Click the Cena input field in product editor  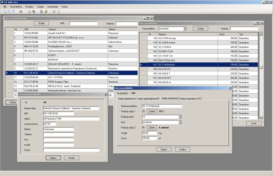click(x=149, y=138)
